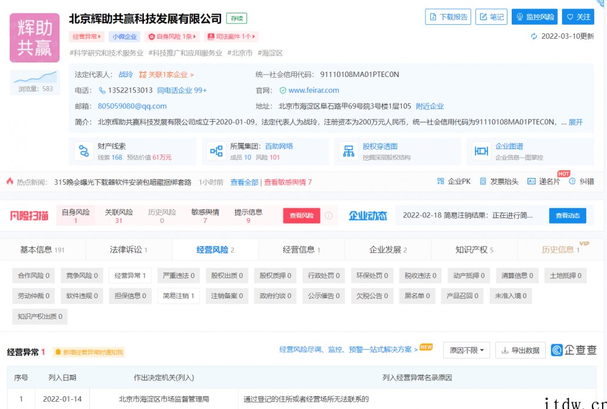Select the 税收违法 0 filter chip
The image size is (607, 409).
coord(420,276)
